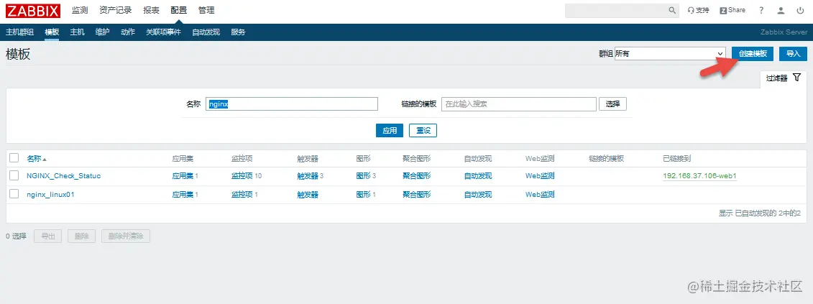The image size is (813, 304).
Task: Click the 显示 已自动发现的 2中的2 text
Action: click(x=760, y=213)
